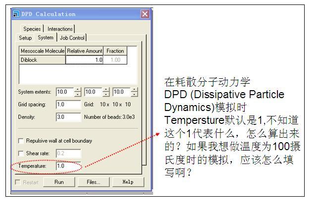Click the third System extents field
The height and width of the screenshot is (221, 324).
pos(122,92)
